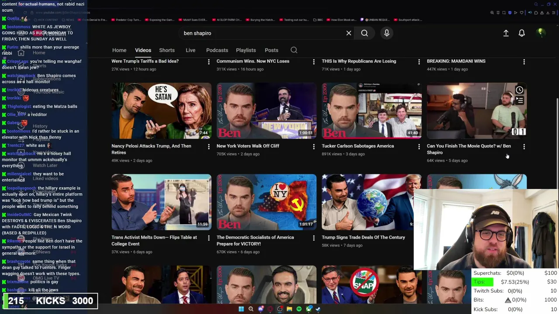The height and width of the screenshot is (314, 559).
Task: Open Opera GX from the taskbar
Action: 270,309
